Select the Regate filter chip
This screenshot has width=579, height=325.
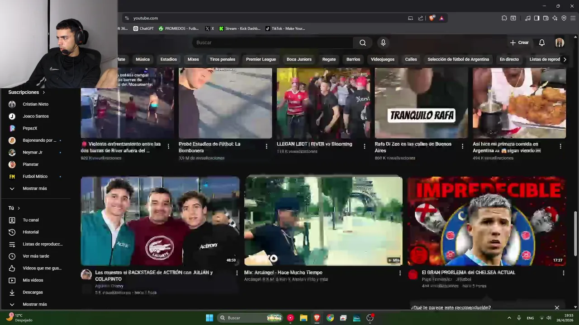(x=329, y=59)
